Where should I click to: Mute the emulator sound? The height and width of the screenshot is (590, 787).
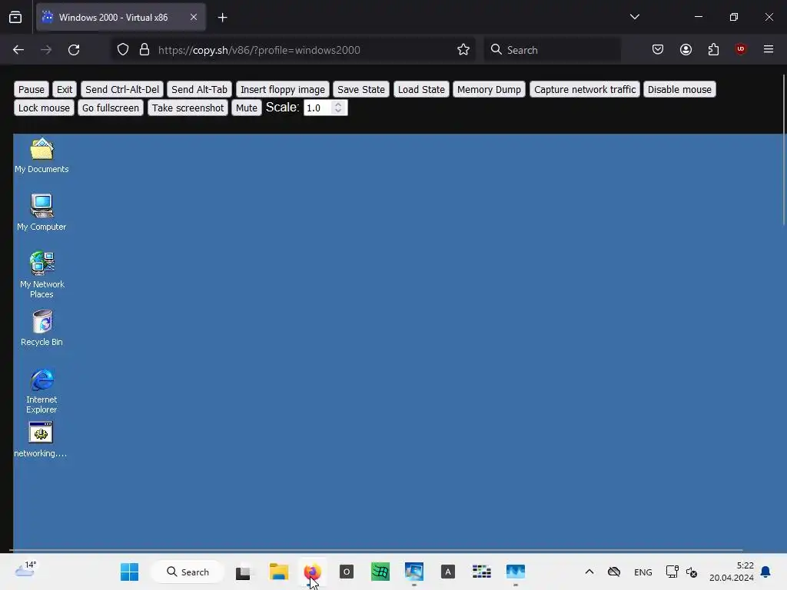pyautogui.click(x=247, y=108)
